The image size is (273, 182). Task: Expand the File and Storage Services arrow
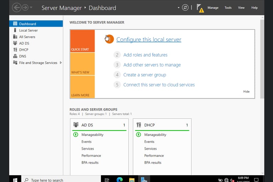click(60, 63)
